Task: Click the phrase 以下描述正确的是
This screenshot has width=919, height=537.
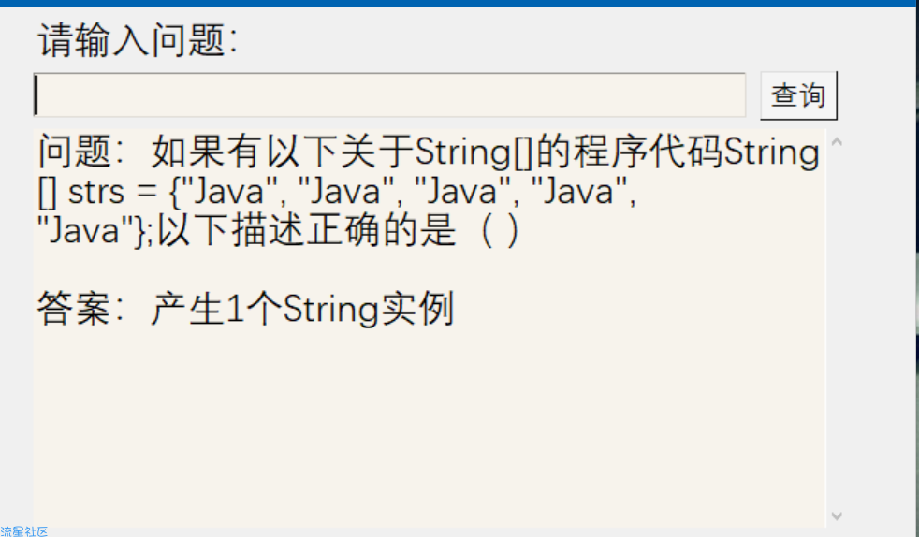Action: [307, 230]
